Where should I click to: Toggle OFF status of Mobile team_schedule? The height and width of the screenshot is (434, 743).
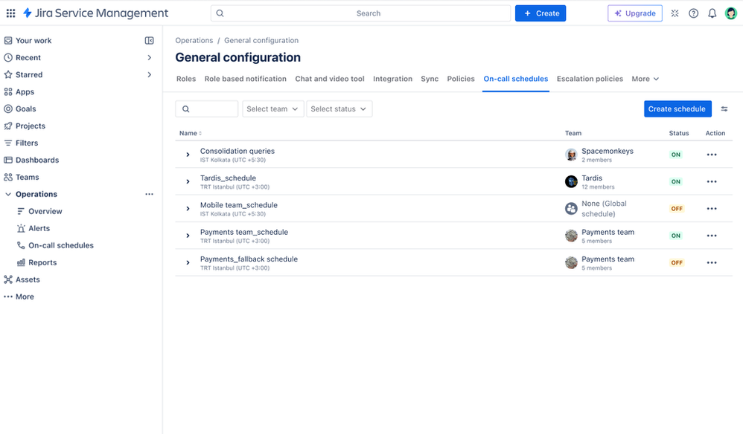pos(677,209)
